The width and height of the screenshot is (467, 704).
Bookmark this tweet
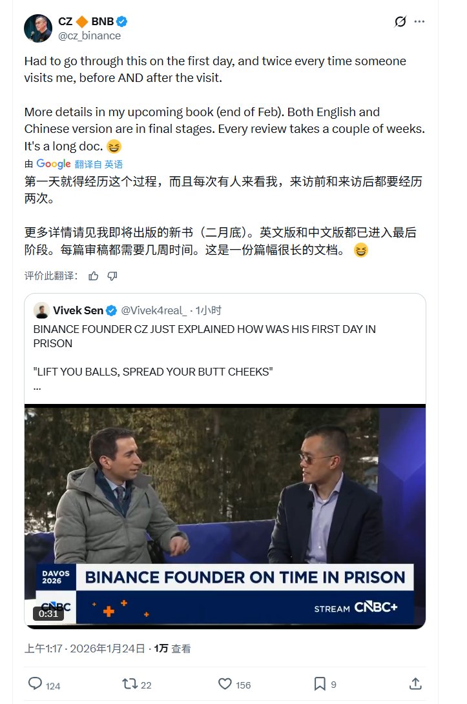pyautogui.click(x=320, y=684)
